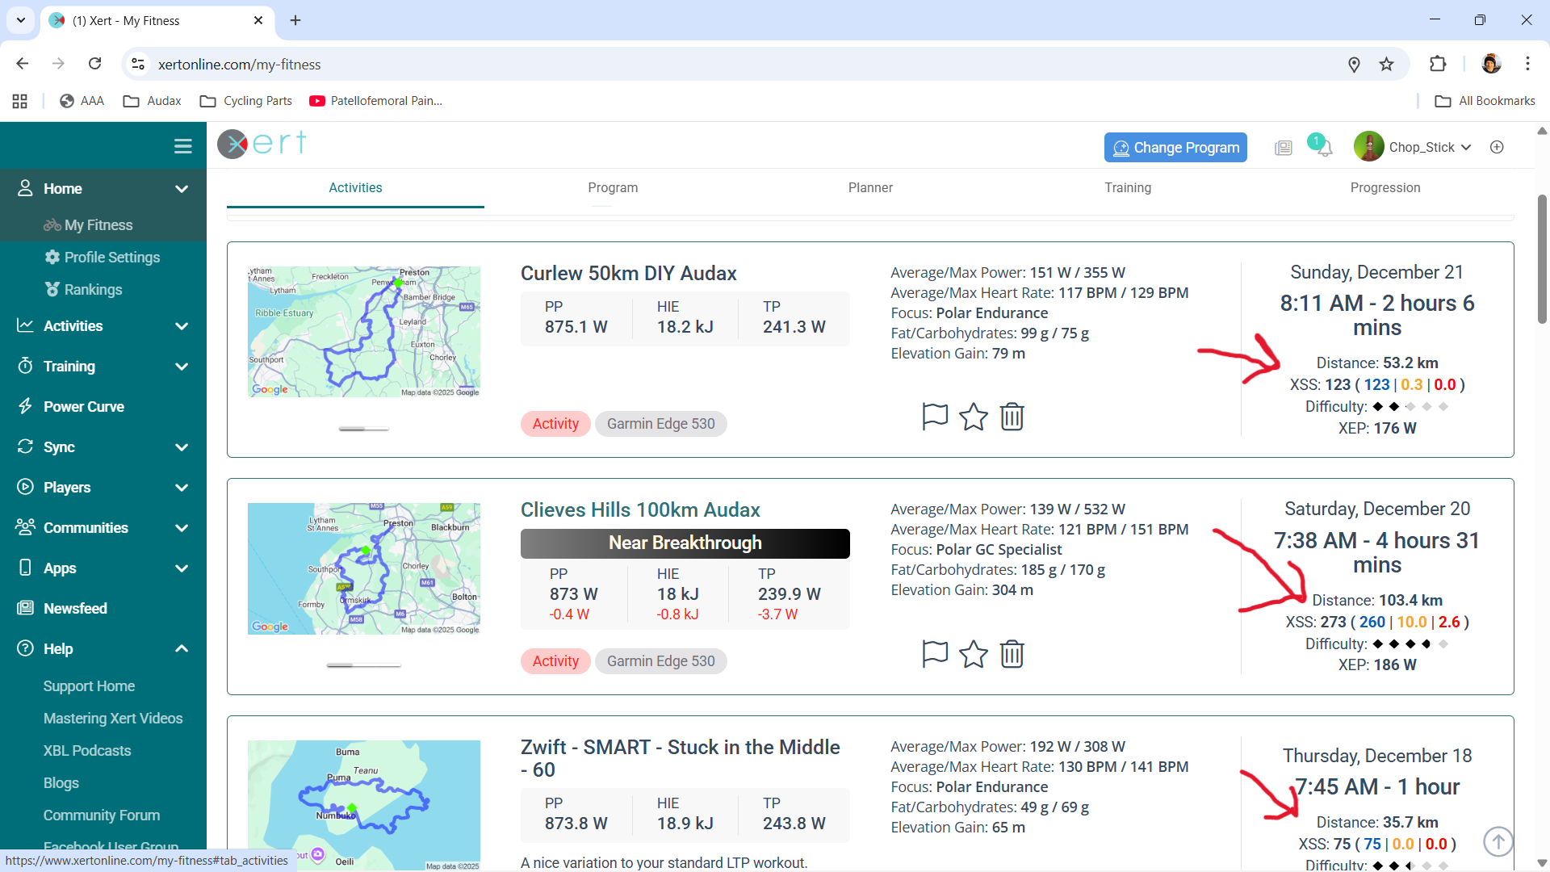Click the scroll-to-top arrow button
1550x872 pixels.
(x=1498, y=841)
